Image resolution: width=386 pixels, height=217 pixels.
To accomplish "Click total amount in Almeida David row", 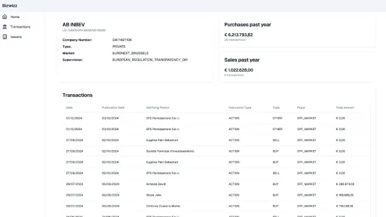I will pyautogui.click(x=345, y=184).
